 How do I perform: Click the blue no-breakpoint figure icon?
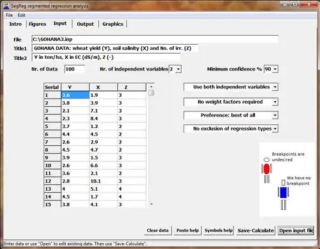tap(284, 198)
